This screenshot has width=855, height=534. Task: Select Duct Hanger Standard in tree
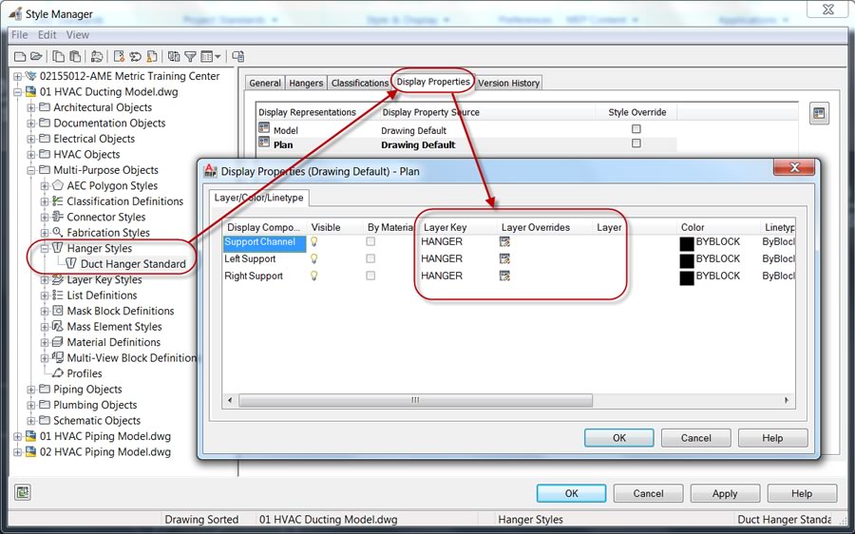[132, 264]
